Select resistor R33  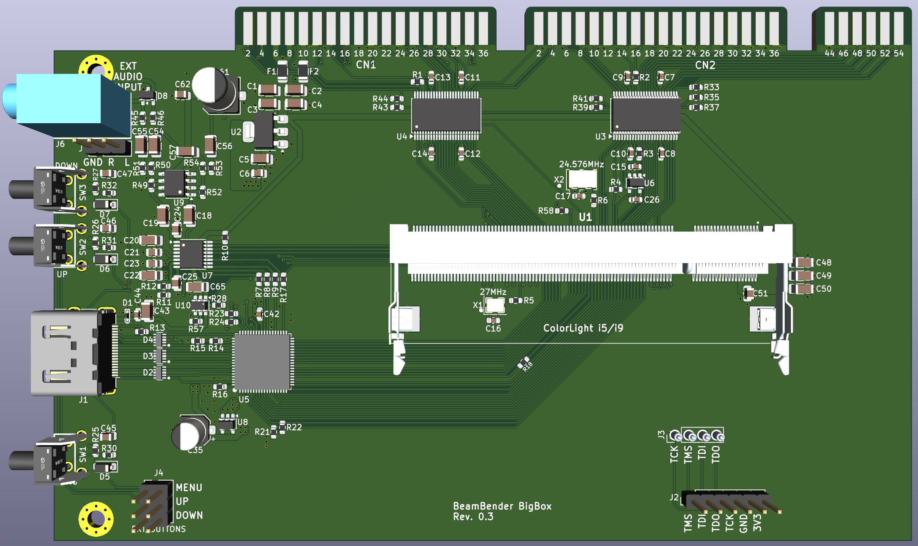coord(696,87)
